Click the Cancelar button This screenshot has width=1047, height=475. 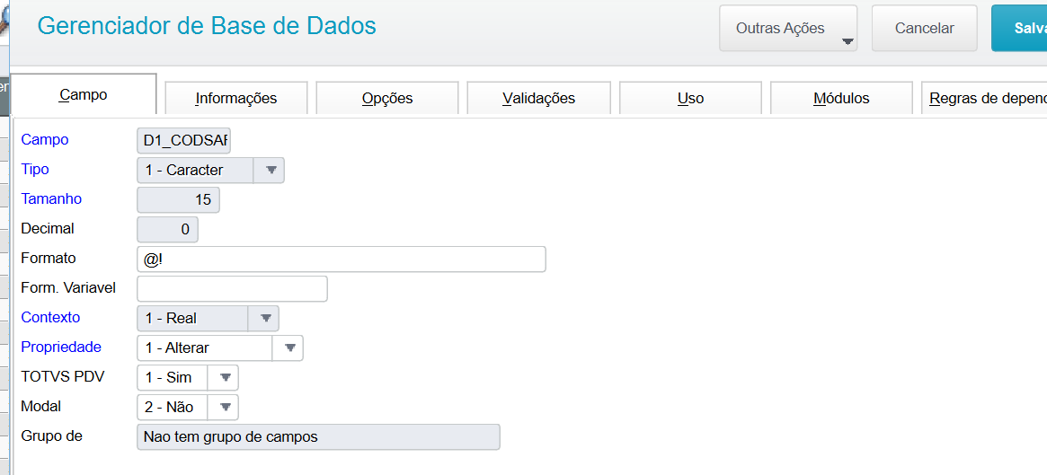point(924,29)
